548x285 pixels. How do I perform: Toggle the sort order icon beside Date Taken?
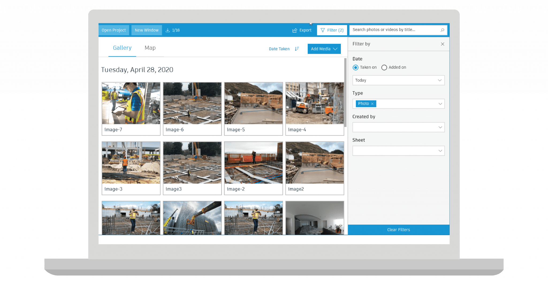click(297, 49)
